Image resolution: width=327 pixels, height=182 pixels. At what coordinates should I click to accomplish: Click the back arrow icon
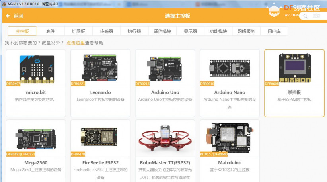click(x=8, y=16)
